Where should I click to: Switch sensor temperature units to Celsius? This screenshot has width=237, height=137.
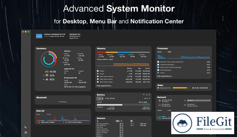(x=118, y=121)
